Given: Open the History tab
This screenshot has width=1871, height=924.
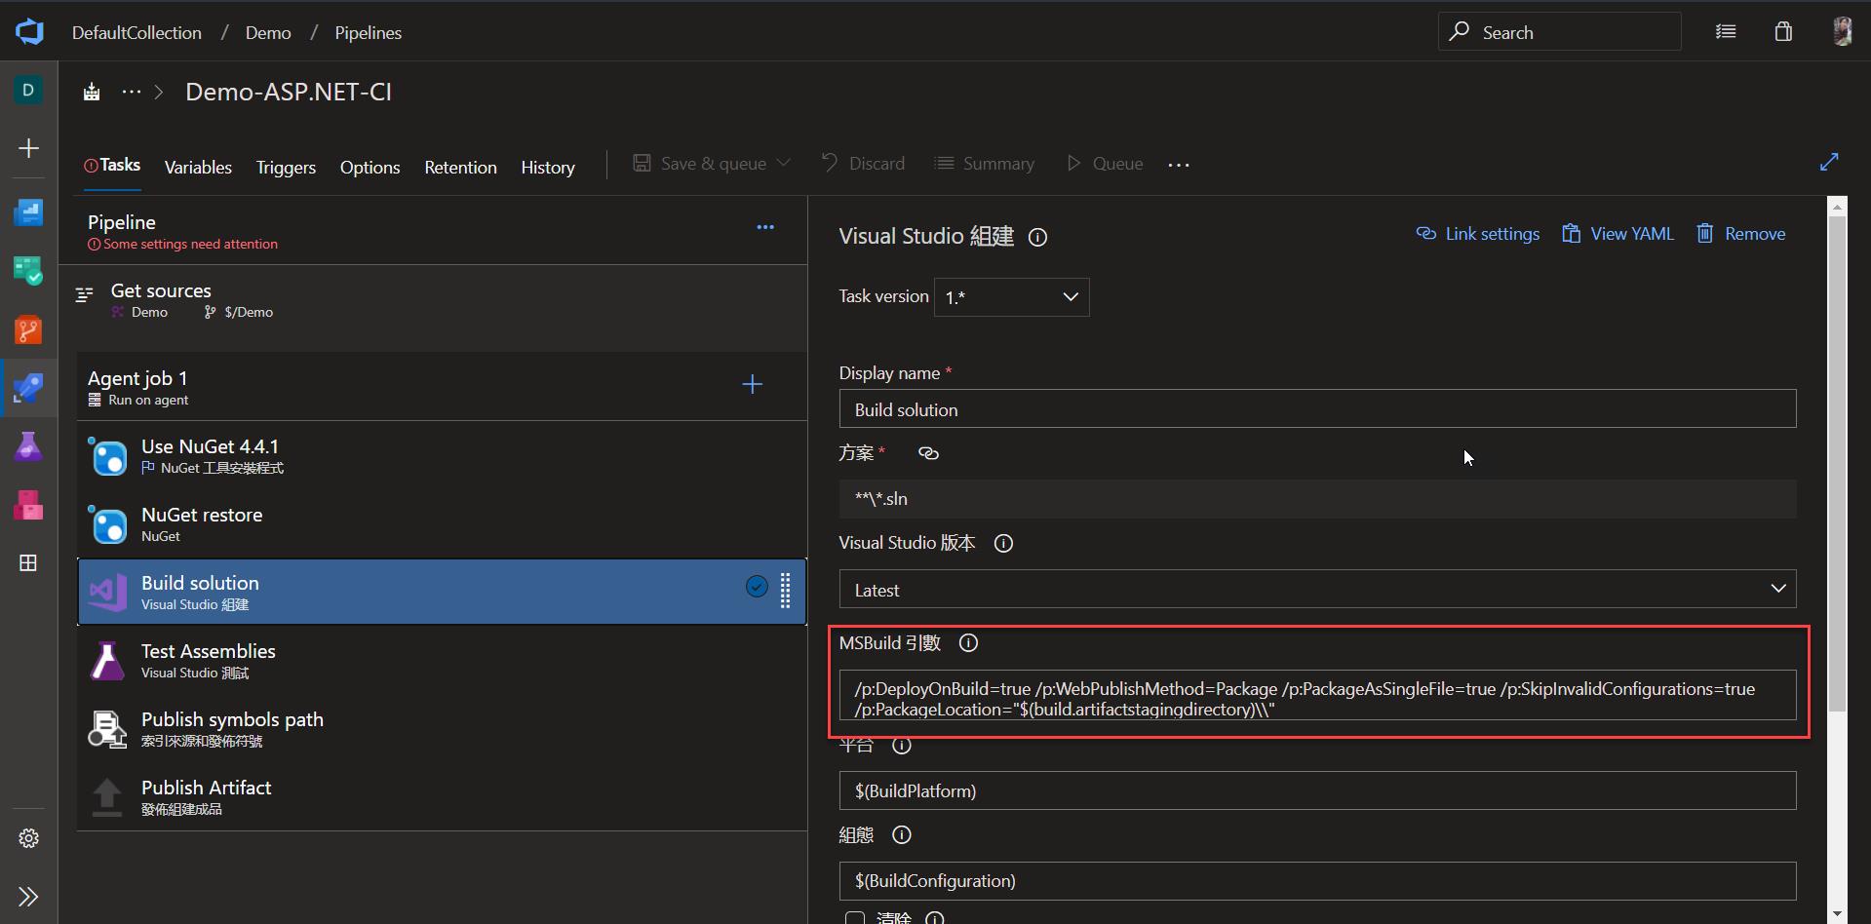Looking at the screenshot, I should (x=548, y=167).
